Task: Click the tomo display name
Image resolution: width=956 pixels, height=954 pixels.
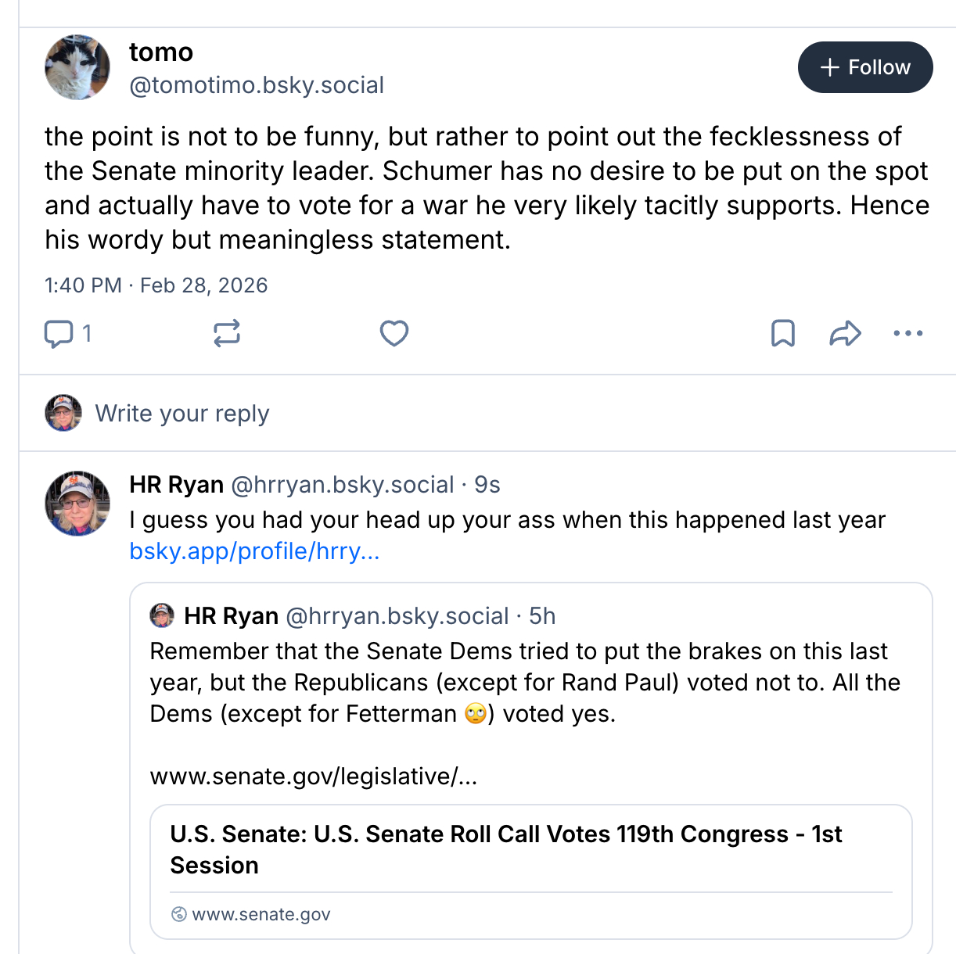Action: pyautogui.click(x=161, y=52)
